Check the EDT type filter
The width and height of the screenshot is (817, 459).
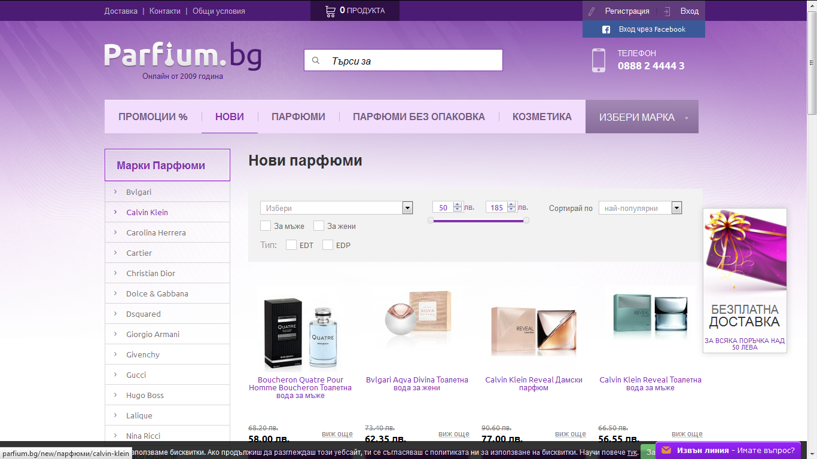291,244
